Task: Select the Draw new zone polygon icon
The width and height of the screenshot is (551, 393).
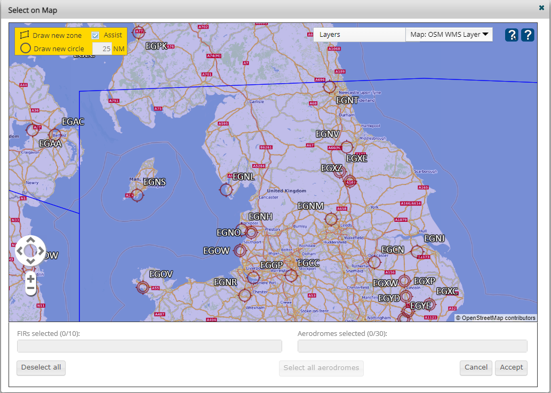Action: (x=24, y=35)
